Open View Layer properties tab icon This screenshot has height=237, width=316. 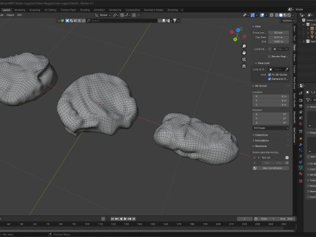pos(301,112)
